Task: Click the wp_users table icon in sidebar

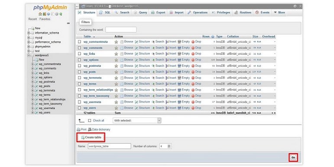Action: pyautogui.click(x=36, y=113)
